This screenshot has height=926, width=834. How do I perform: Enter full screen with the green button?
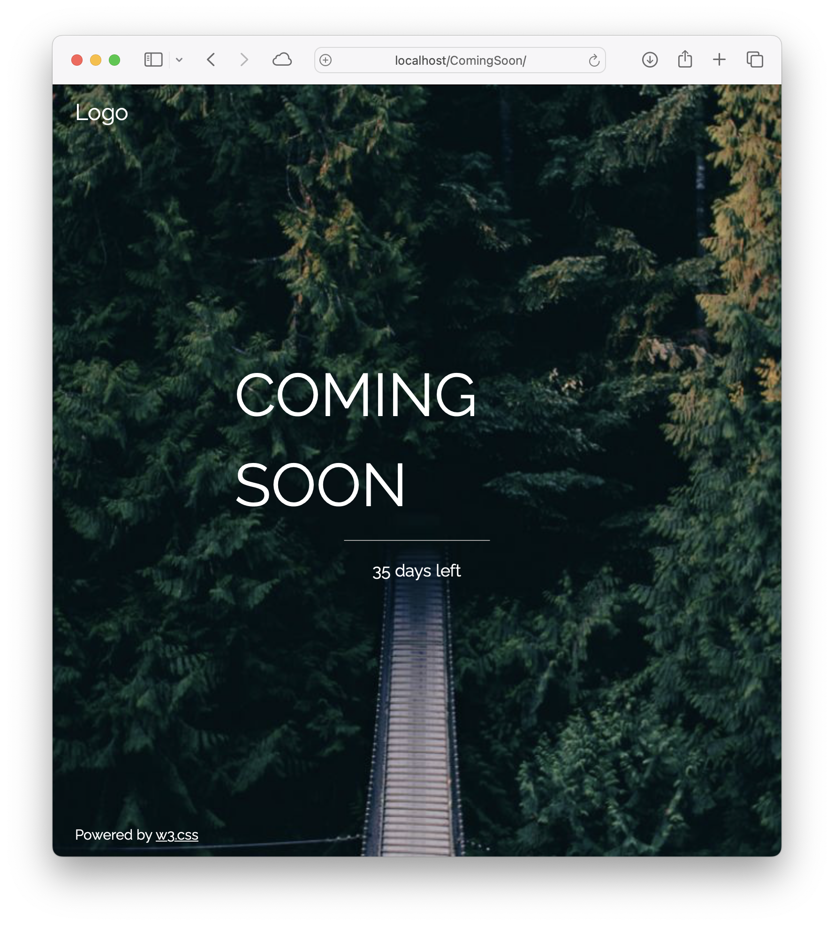pyautogui.click(x=114, y=60)
